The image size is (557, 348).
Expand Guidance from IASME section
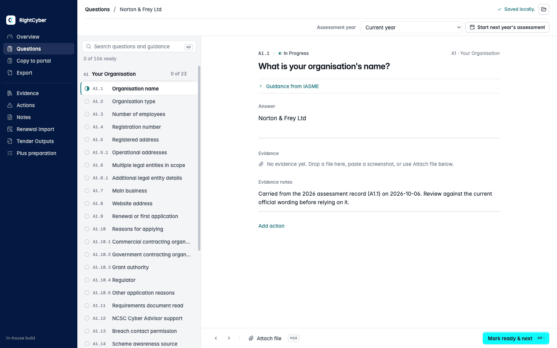(292, 86)
